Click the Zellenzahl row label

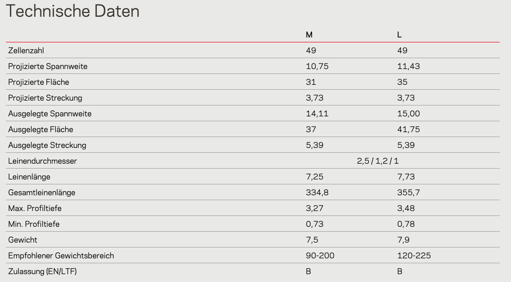pos(26,51)
